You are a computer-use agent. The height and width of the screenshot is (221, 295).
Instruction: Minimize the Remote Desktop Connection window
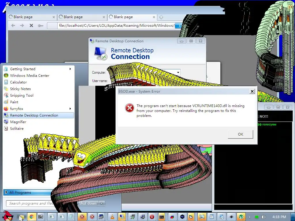click(x=181, y=41)
